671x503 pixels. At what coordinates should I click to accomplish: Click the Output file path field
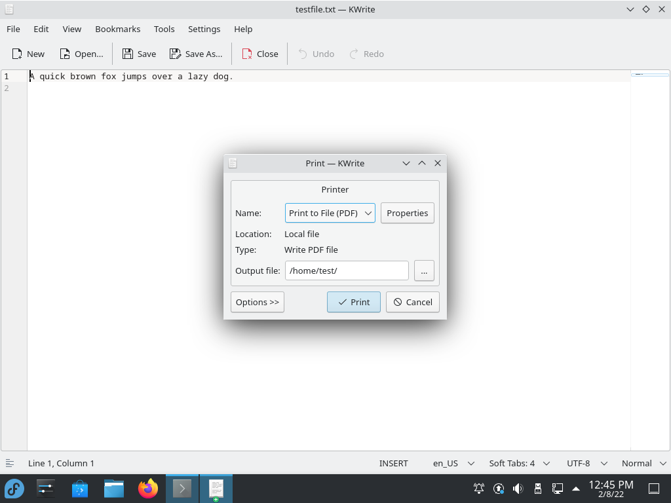click(347, 270)
